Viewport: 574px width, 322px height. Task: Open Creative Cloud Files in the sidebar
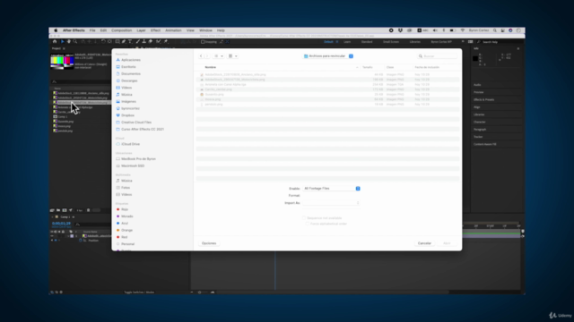coord(136,123)
